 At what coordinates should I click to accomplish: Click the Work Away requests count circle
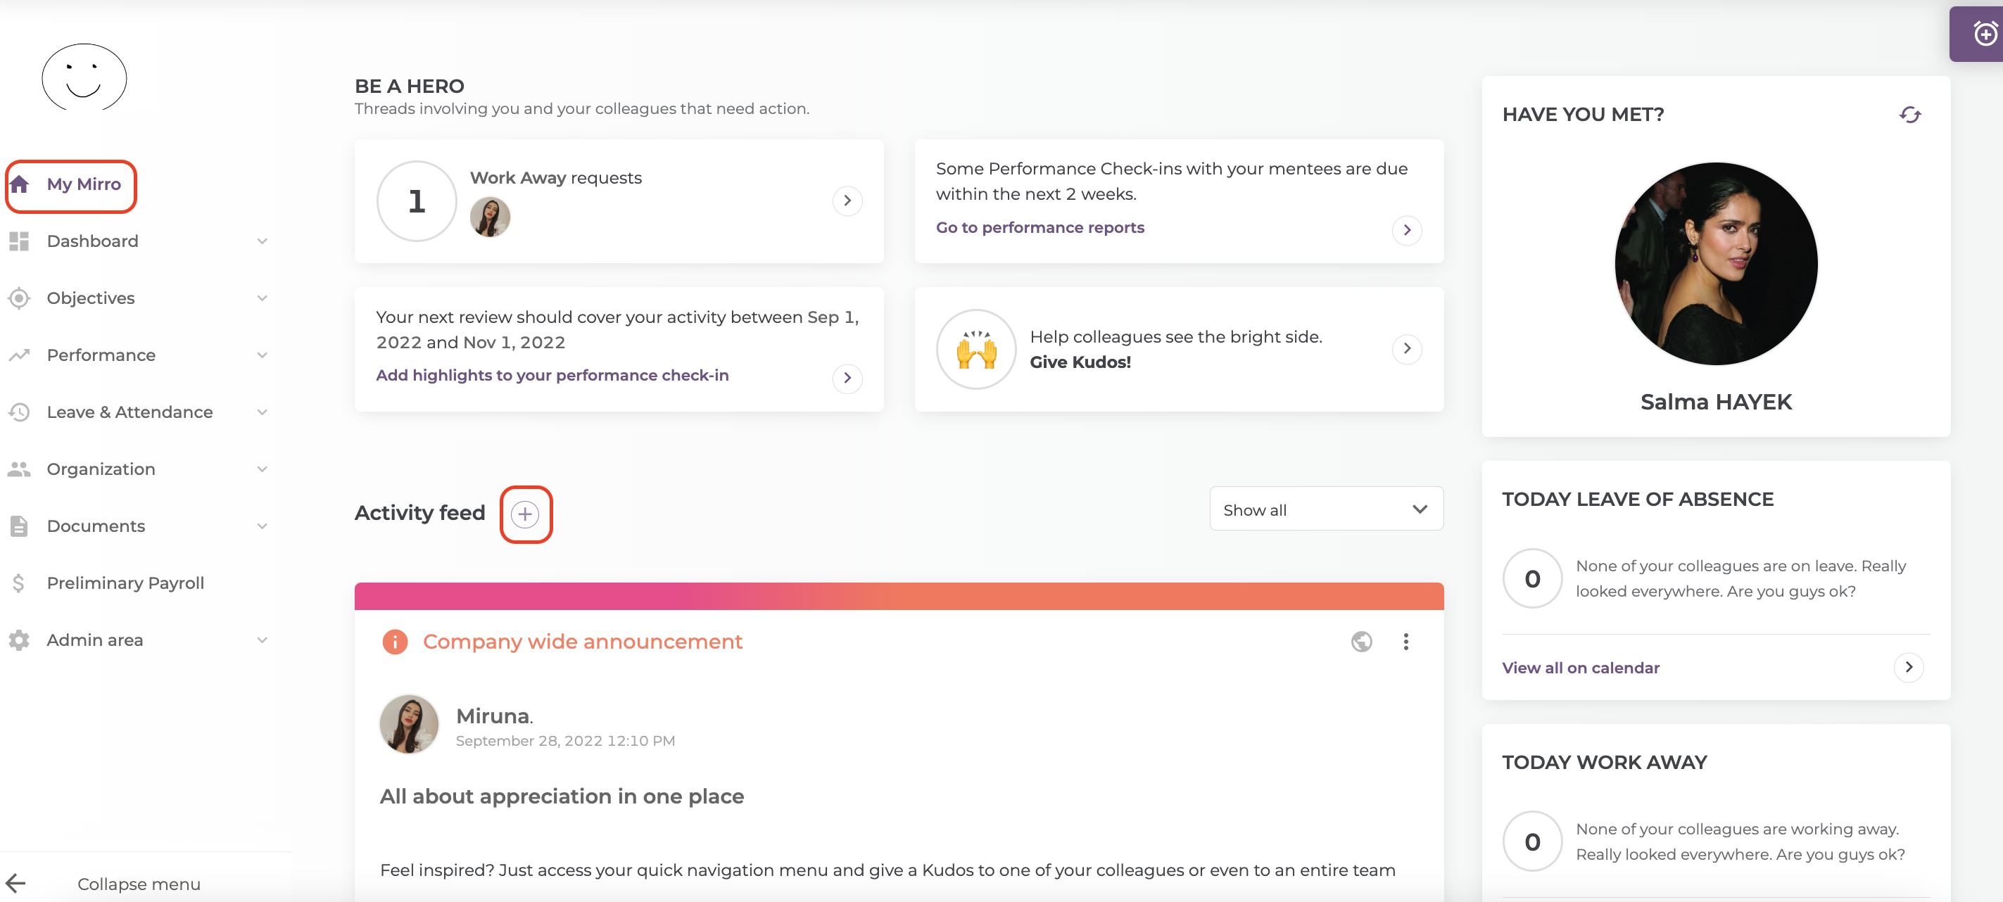pyautogui.click(x=417, y=201)
